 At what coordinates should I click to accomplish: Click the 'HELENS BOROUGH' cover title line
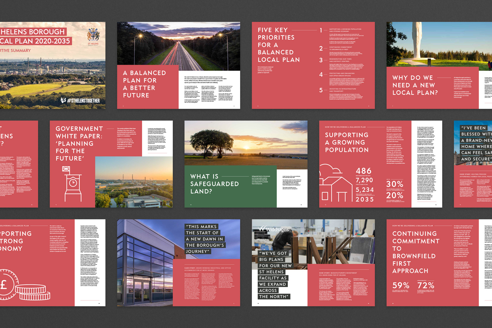tap(33, 32)
